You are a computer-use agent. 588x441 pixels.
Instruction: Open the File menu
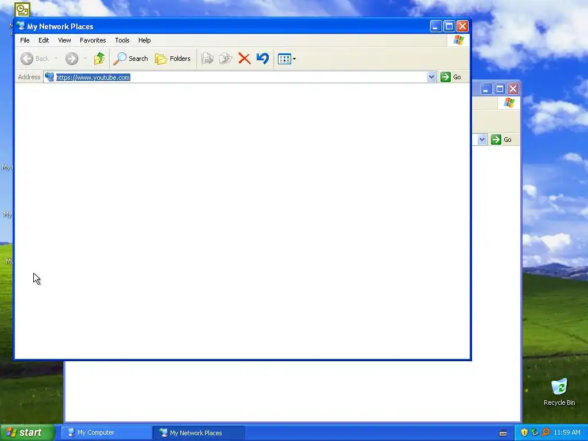[x=25, y=40]
